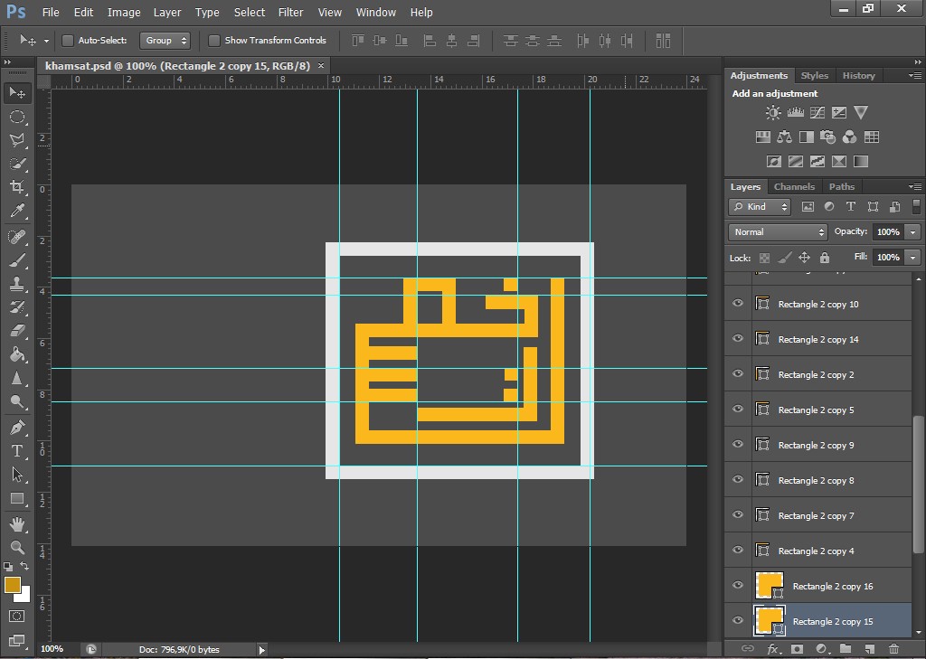This screenshot has width=926, height=659.
Task: Hide the Rectangle 2 copy 10 layer
Action: coord(738,304)
